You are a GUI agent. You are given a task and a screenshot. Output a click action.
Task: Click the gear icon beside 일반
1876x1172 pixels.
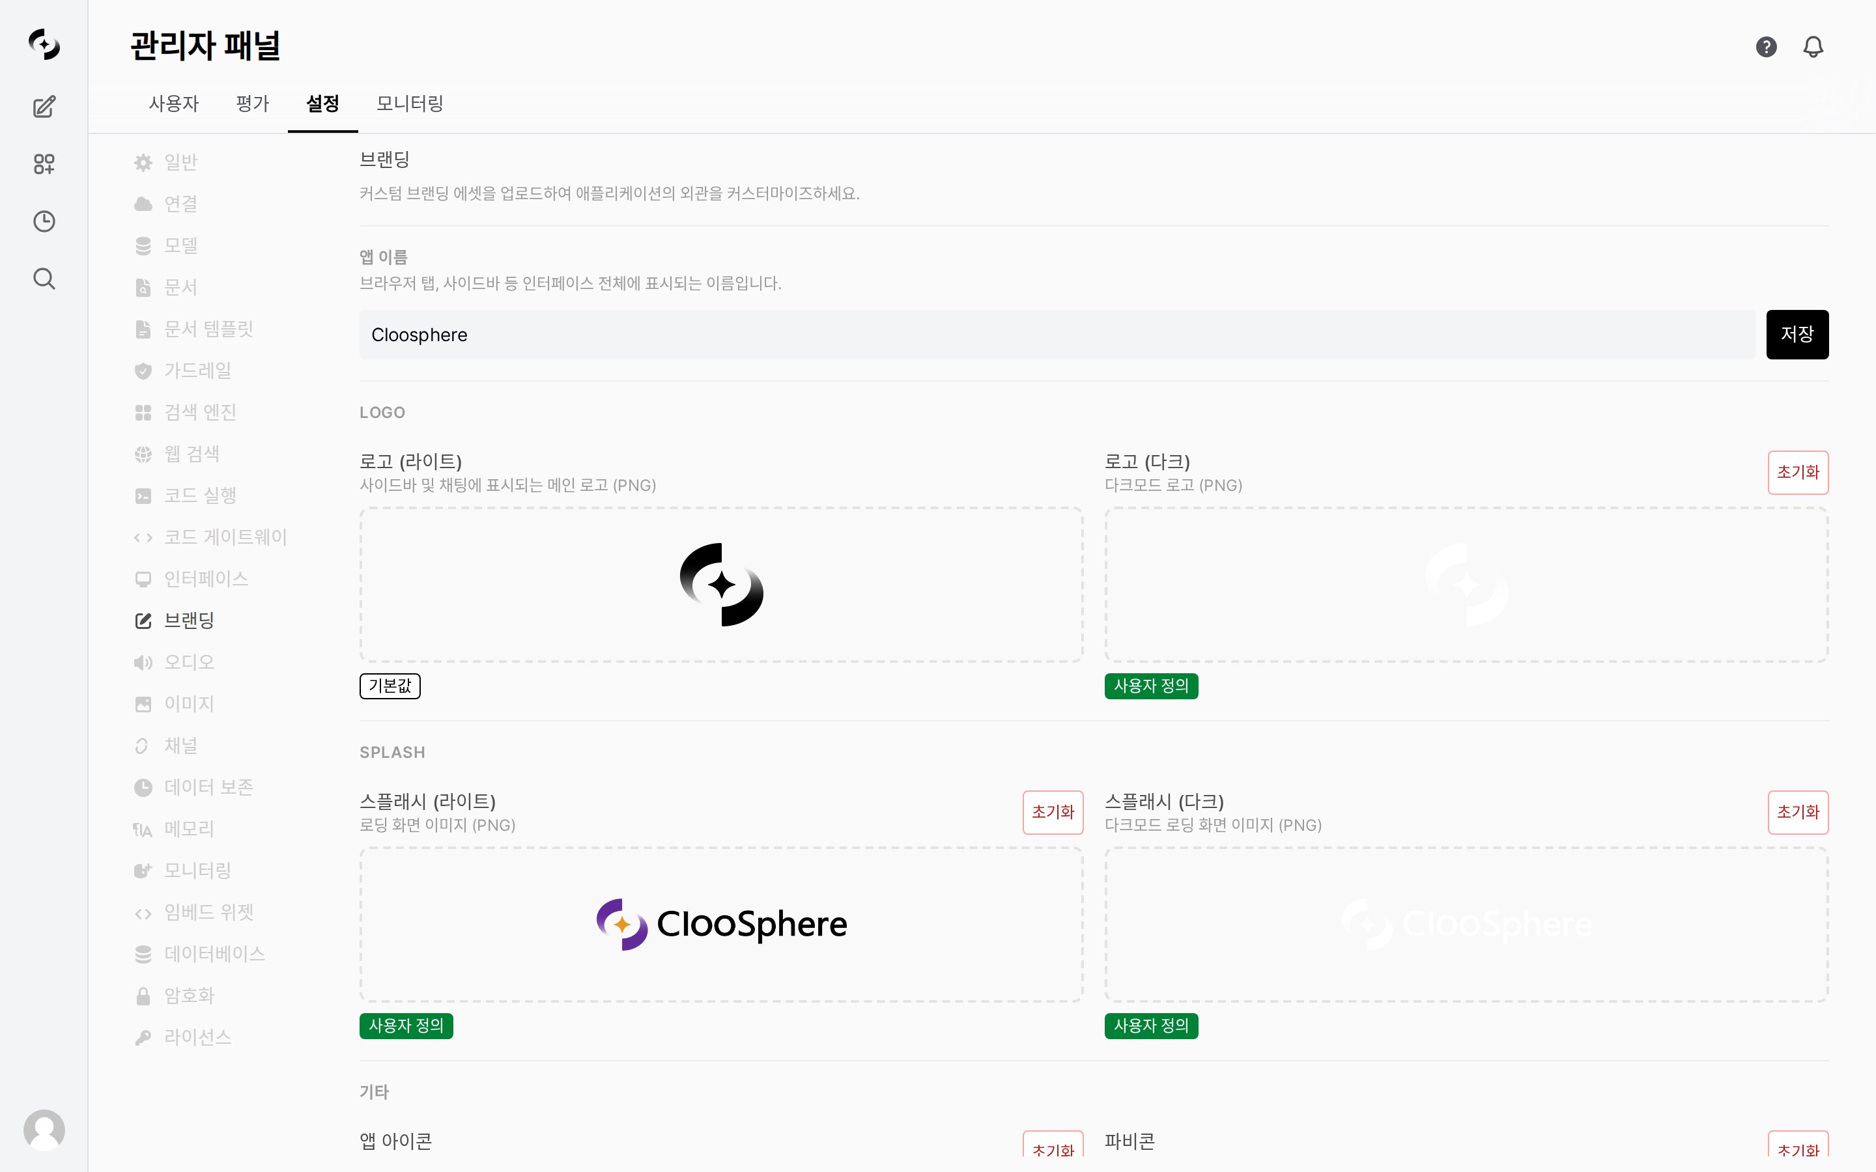click(143, 162)
